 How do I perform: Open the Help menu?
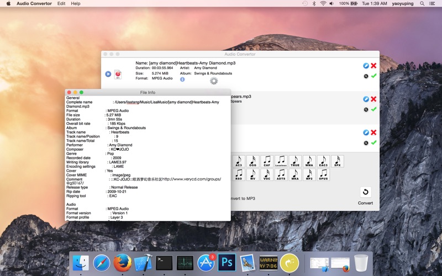(76, 3)
